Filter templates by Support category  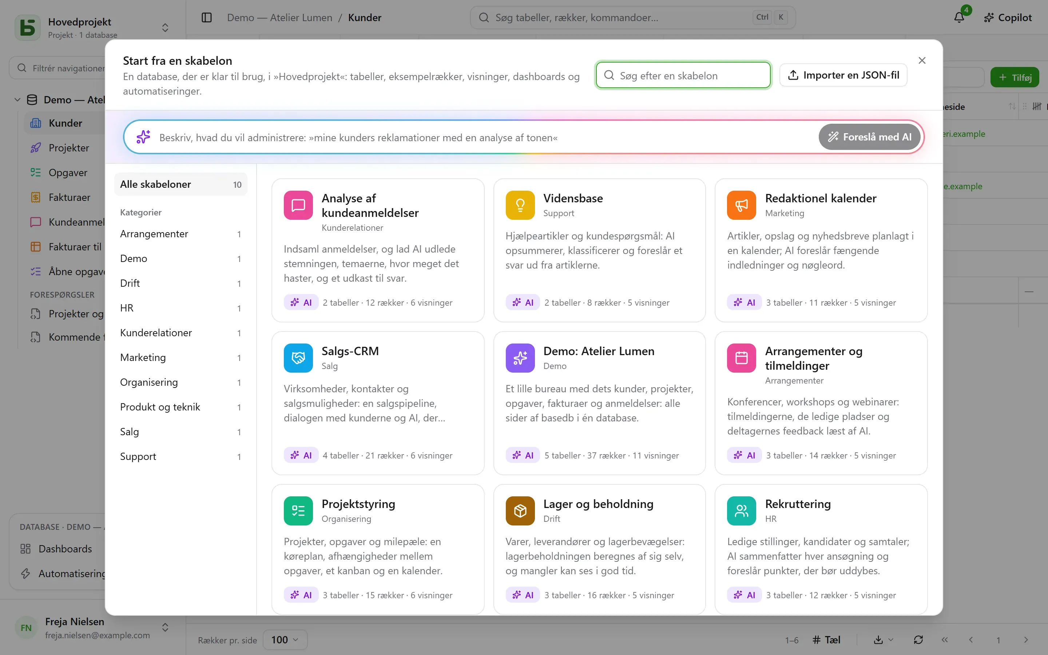(180, 457)
